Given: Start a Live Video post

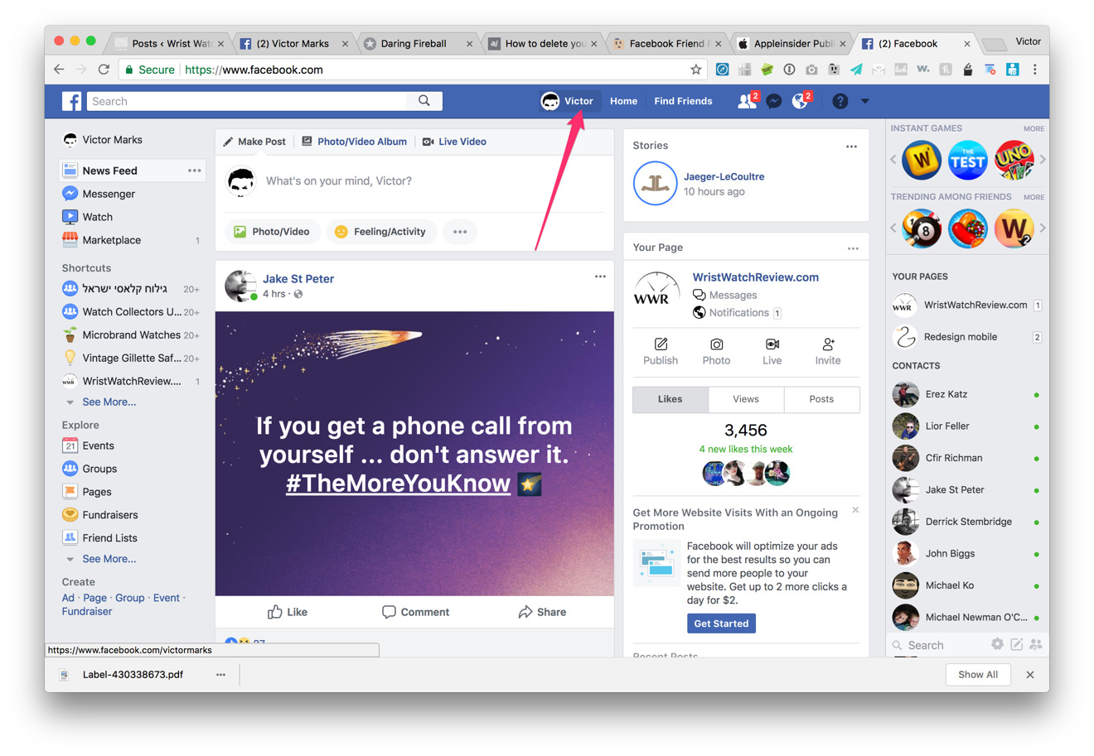Looking at the screenshot, I should (x=454, y=142).
